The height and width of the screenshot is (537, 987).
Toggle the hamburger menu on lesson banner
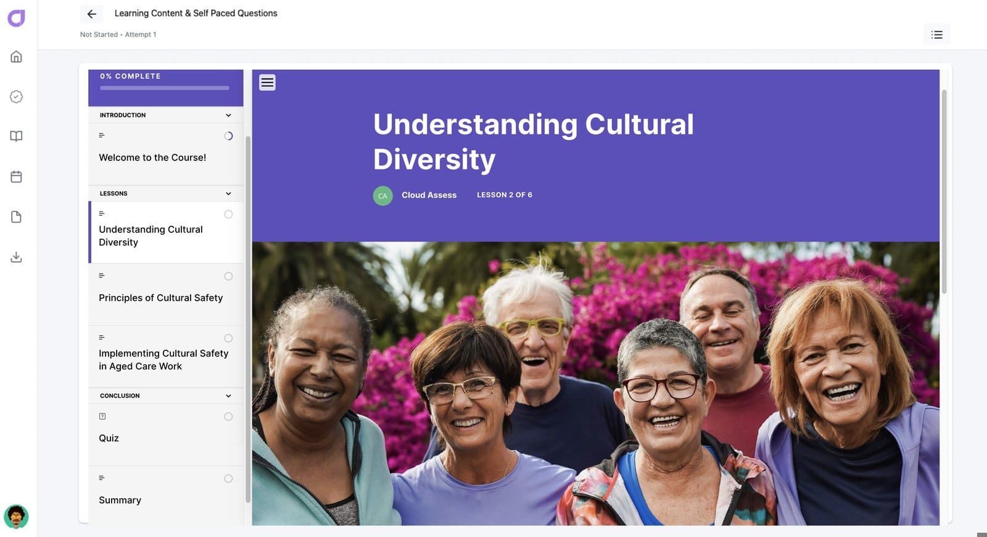coord(267,82)
